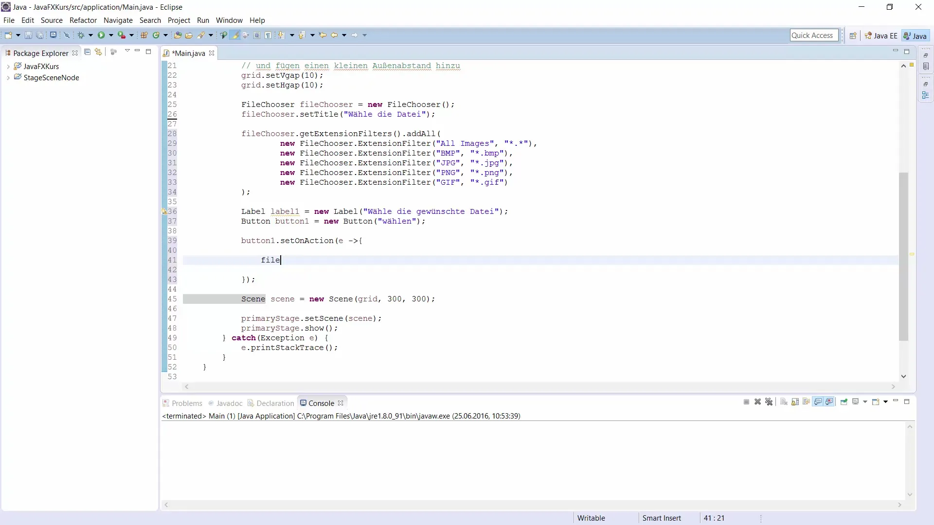Open the Source menu
The width and height of the screenshot is (934, 525).
[52, 20]
